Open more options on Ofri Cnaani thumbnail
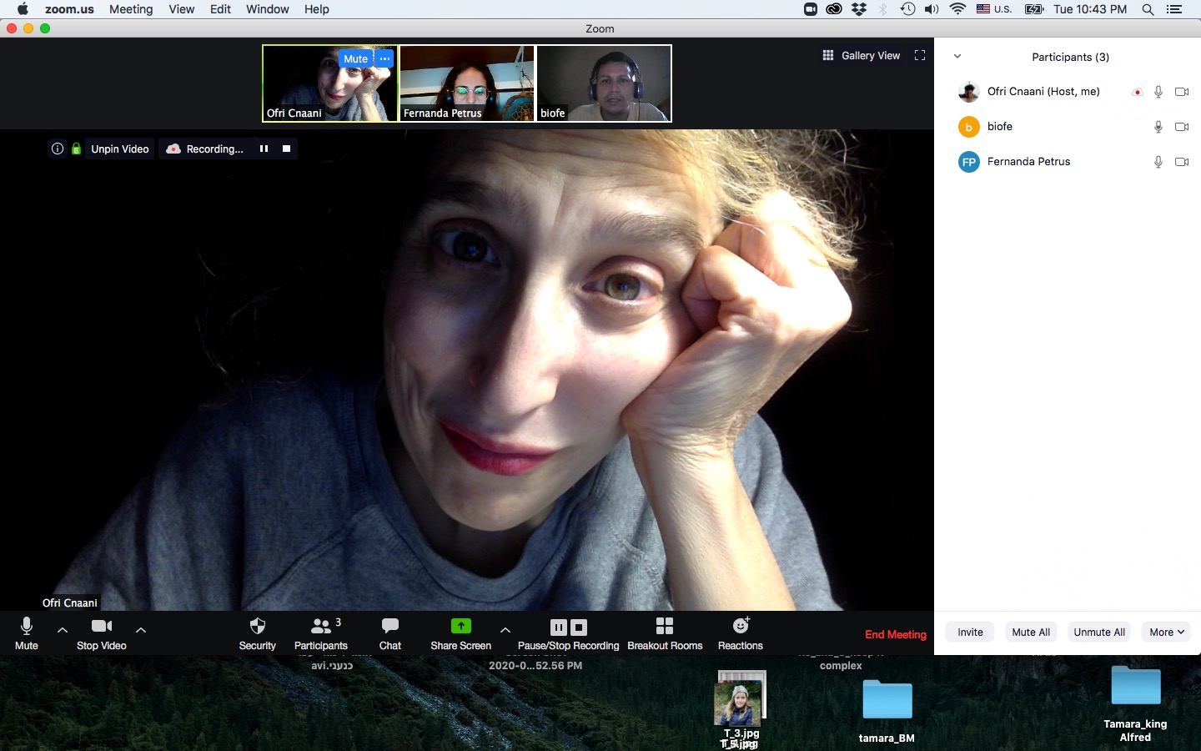 384,58
